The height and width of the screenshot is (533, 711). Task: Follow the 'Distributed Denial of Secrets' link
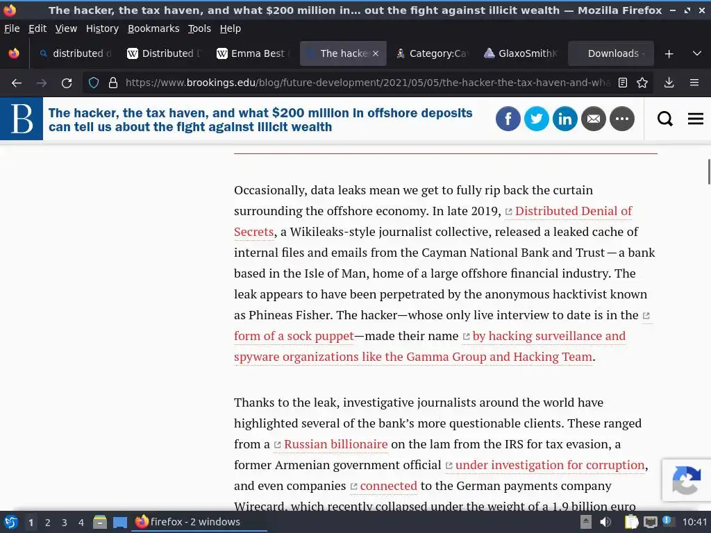(573, 211)
